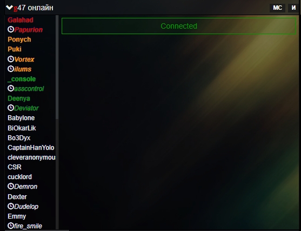Screen dimensions: 301x231
Task: Open user _console from the userlist
Action: 22,79
